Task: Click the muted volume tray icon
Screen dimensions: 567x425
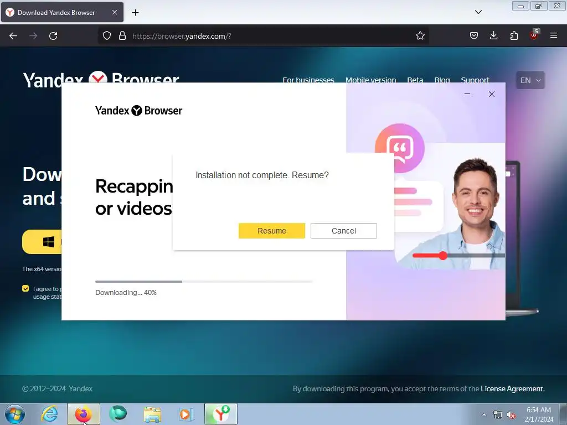Action: click(x=511, y=415)
